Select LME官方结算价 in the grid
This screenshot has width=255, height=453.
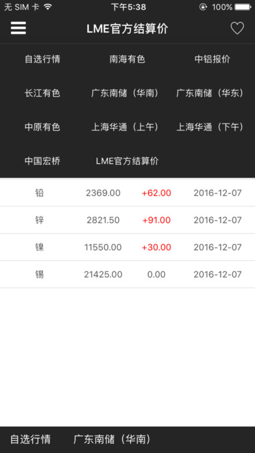coord(127,161)
